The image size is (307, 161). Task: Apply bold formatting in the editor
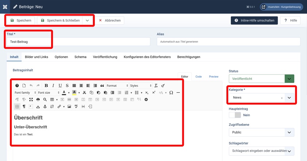[46, 86]
